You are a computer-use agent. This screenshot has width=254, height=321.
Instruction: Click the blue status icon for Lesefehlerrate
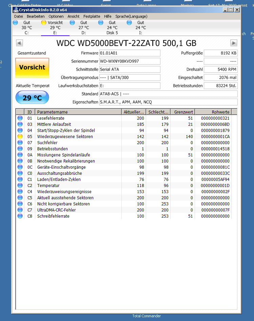click(20, 118)
